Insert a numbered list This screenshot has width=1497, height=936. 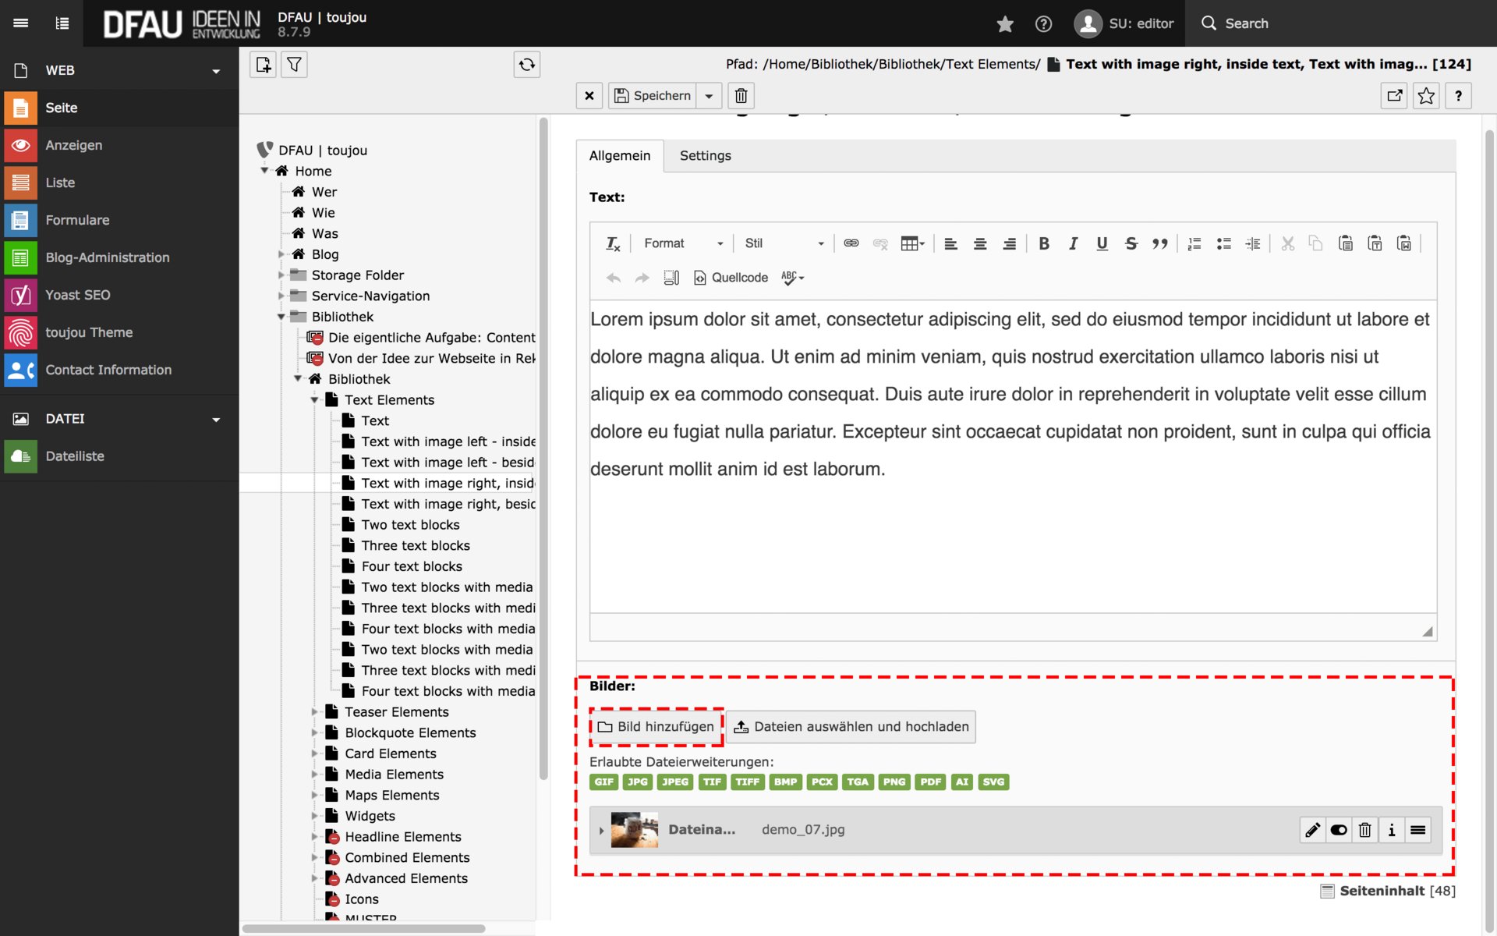coord(1194,243)
